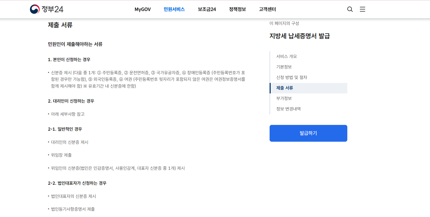Click the '법인등기사항증명서 제출' bullet
This screenshot has width=430, height=217.
(x=73, y=209)
